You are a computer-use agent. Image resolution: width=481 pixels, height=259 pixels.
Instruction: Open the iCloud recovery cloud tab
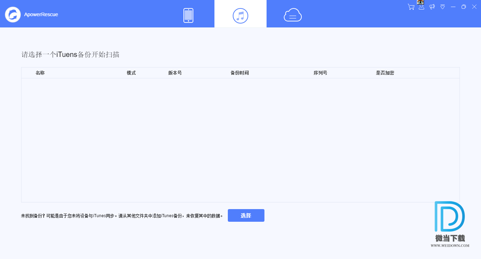pyautogui.click(x=293, y=15)
